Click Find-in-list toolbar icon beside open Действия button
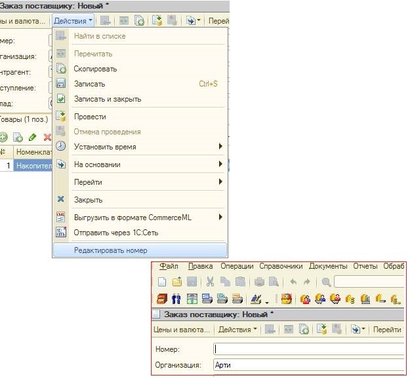The image size is (412, 384). [106, 20]
